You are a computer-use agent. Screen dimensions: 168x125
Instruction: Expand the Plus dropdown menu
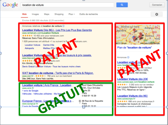(x=72, y=14)
